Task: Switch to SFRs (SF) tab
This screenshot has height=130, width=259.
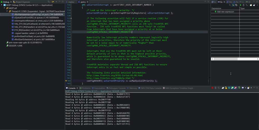Action: pyautogui.click(x=248, y=2)
